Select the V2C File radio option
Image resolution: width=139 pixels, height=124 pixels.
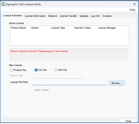click(36, 70)
